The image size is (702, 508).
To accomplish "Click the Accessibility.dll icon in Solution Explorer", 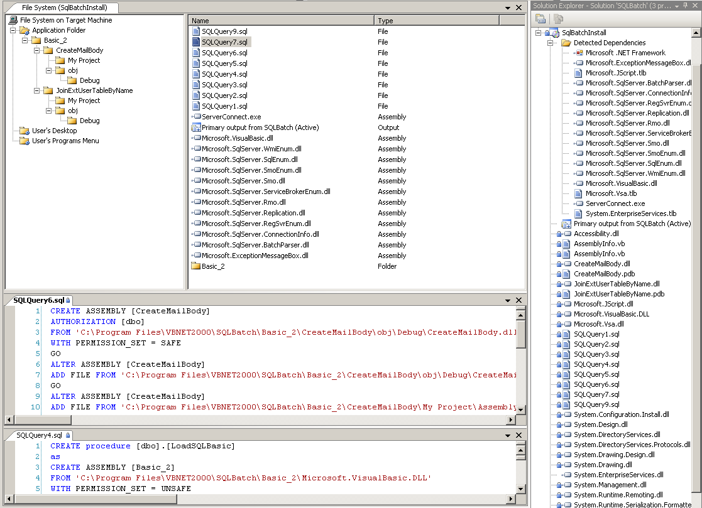I will pos(568,234).
